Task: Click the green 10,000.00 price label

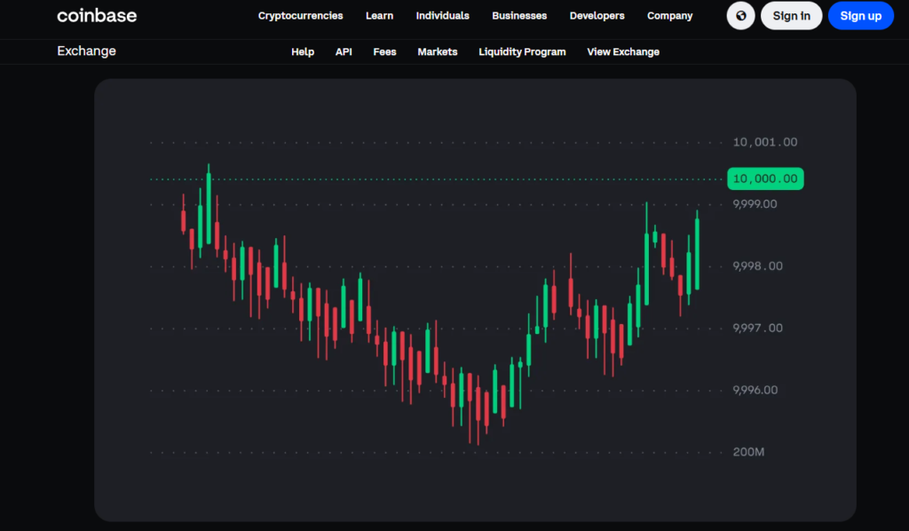Action: coord(765,178)
